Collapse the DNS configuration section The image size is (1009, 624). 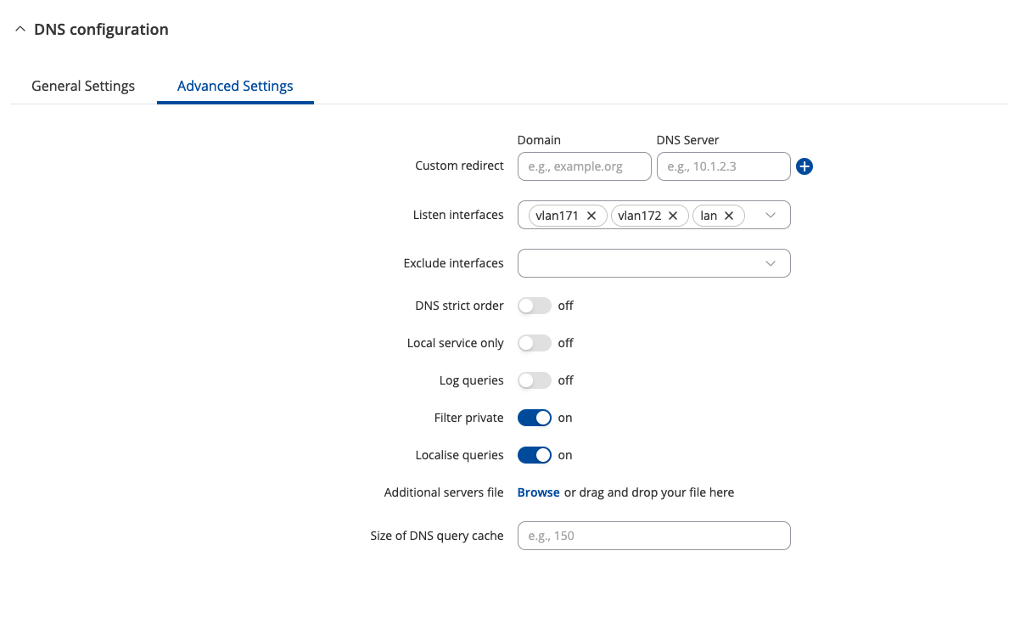20,30
